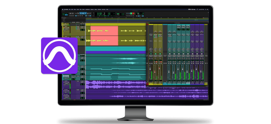Screen dimensions: 271x124
Task: Click the volume fader on the first yellow mixer channel
Action: coord(150,68)
